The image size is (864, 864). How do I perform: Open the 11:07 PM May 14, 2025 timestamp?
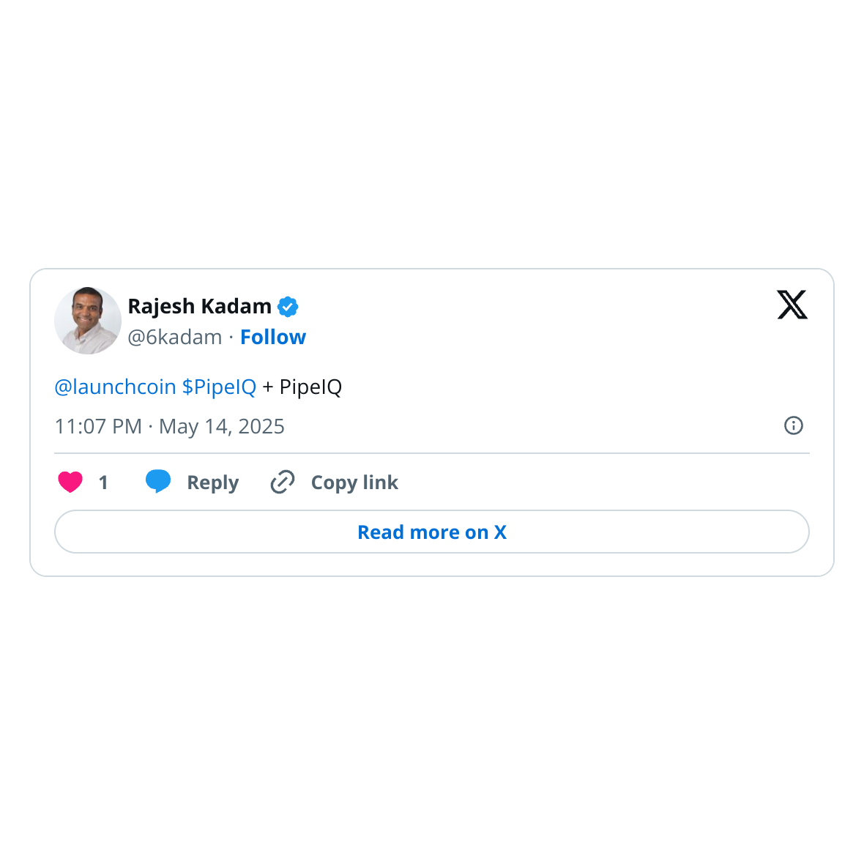pyautogui.click(x=169, y=426)
